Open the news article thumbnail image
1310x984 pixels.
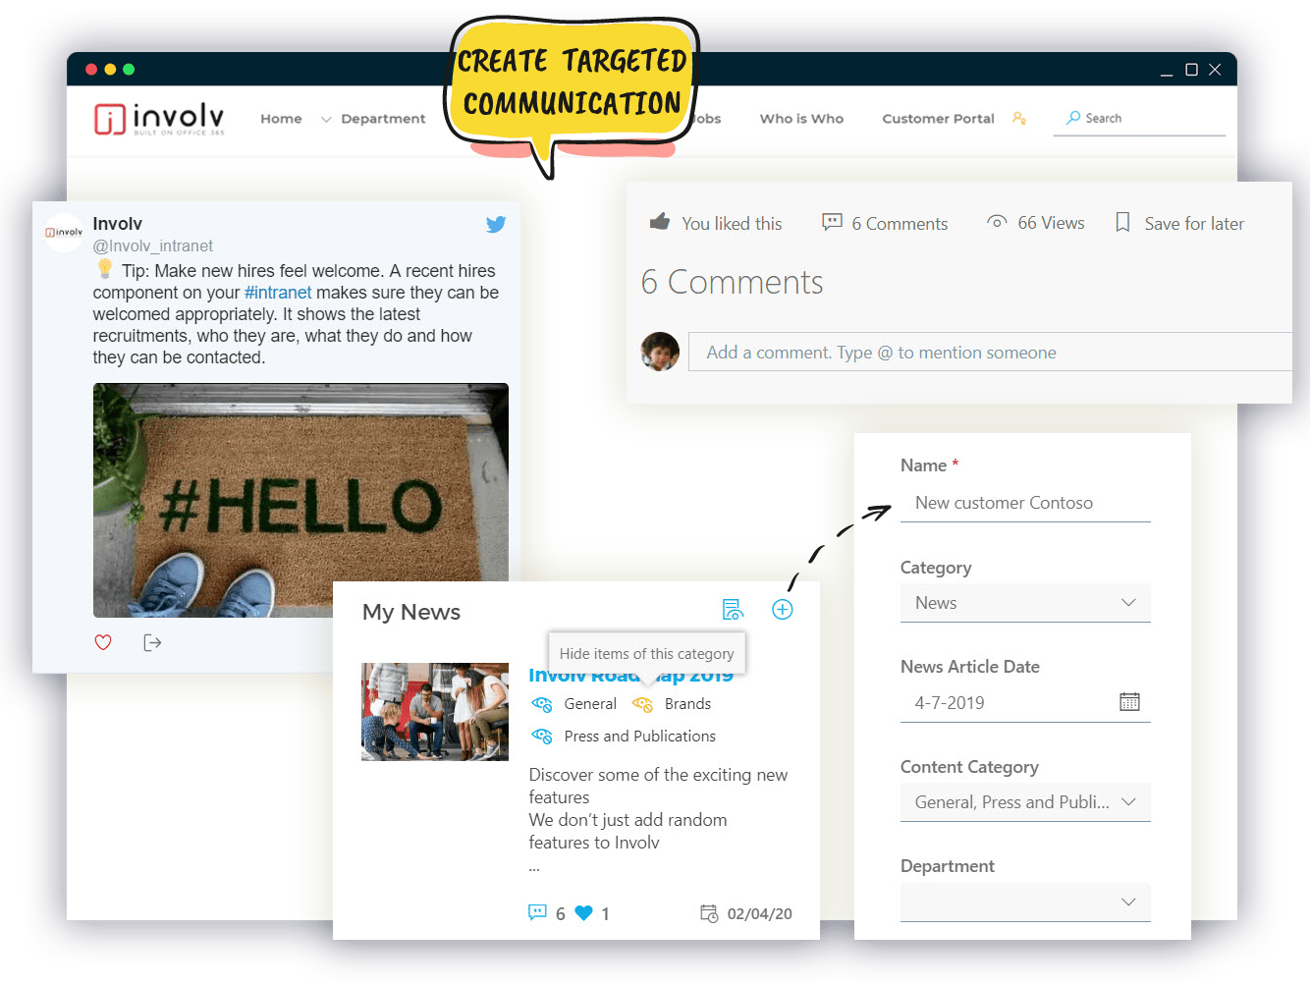(435, 712)
